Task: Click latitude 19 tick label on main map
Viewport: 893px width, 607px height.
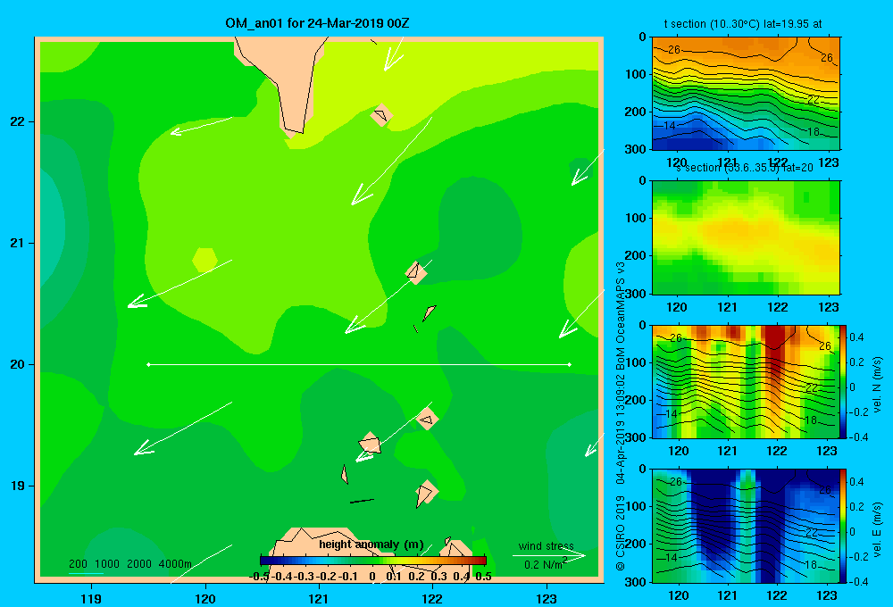Action: pyautogui.click(x=18, y=486)
